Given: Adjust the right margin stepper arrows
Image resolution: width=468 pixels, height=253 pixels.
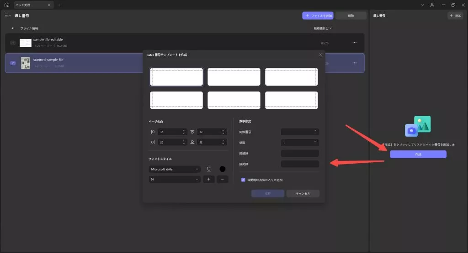Looking at the screenshot, I should (184, 142).
